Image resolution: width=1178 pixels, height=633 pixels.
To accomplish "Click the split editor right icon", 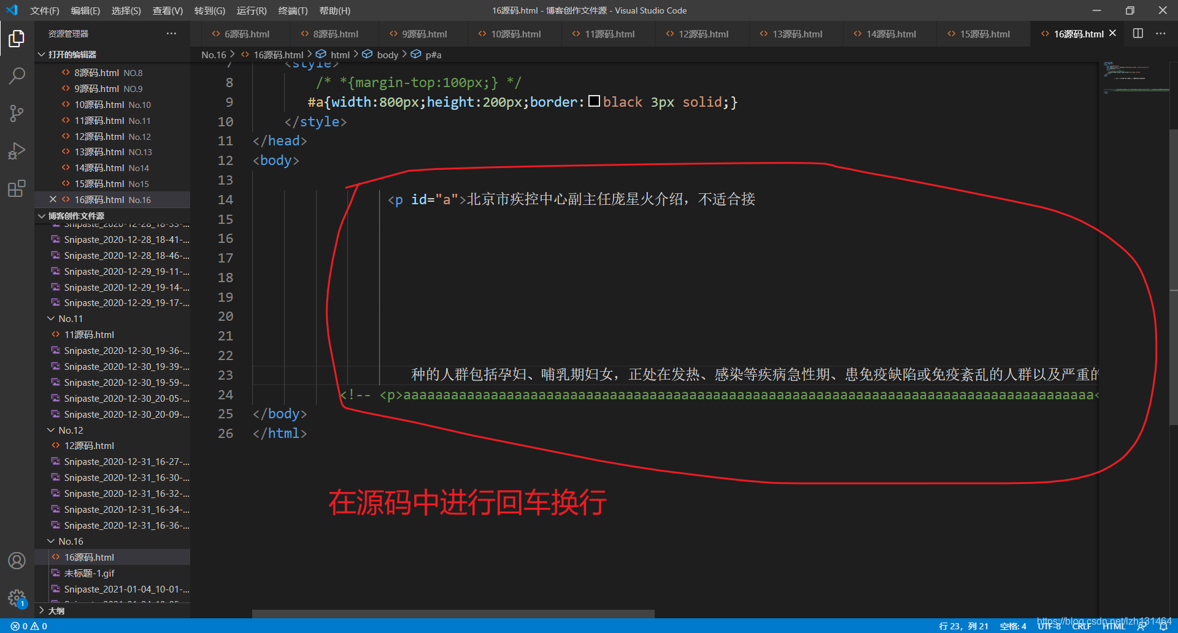I will [x=1138, y=34].
